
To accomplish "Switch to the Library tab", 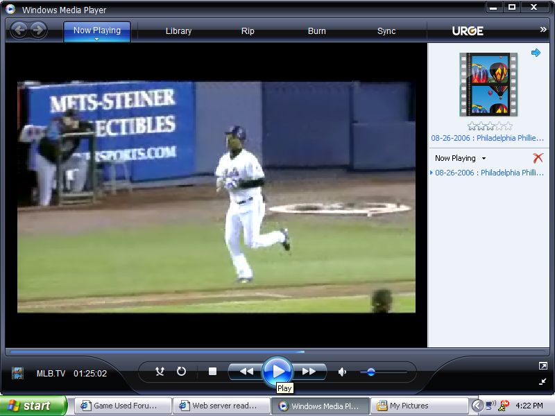I will point(178,31).
